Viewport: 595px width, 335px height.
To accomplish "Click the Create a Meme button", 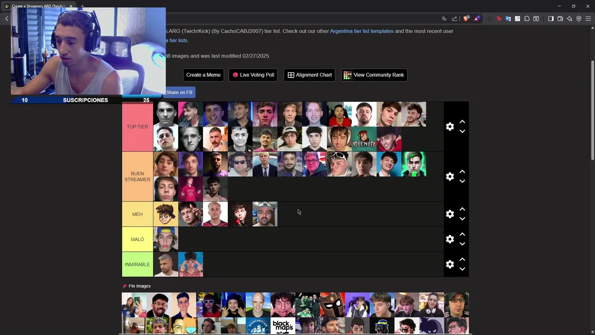I will pos(203,75).
